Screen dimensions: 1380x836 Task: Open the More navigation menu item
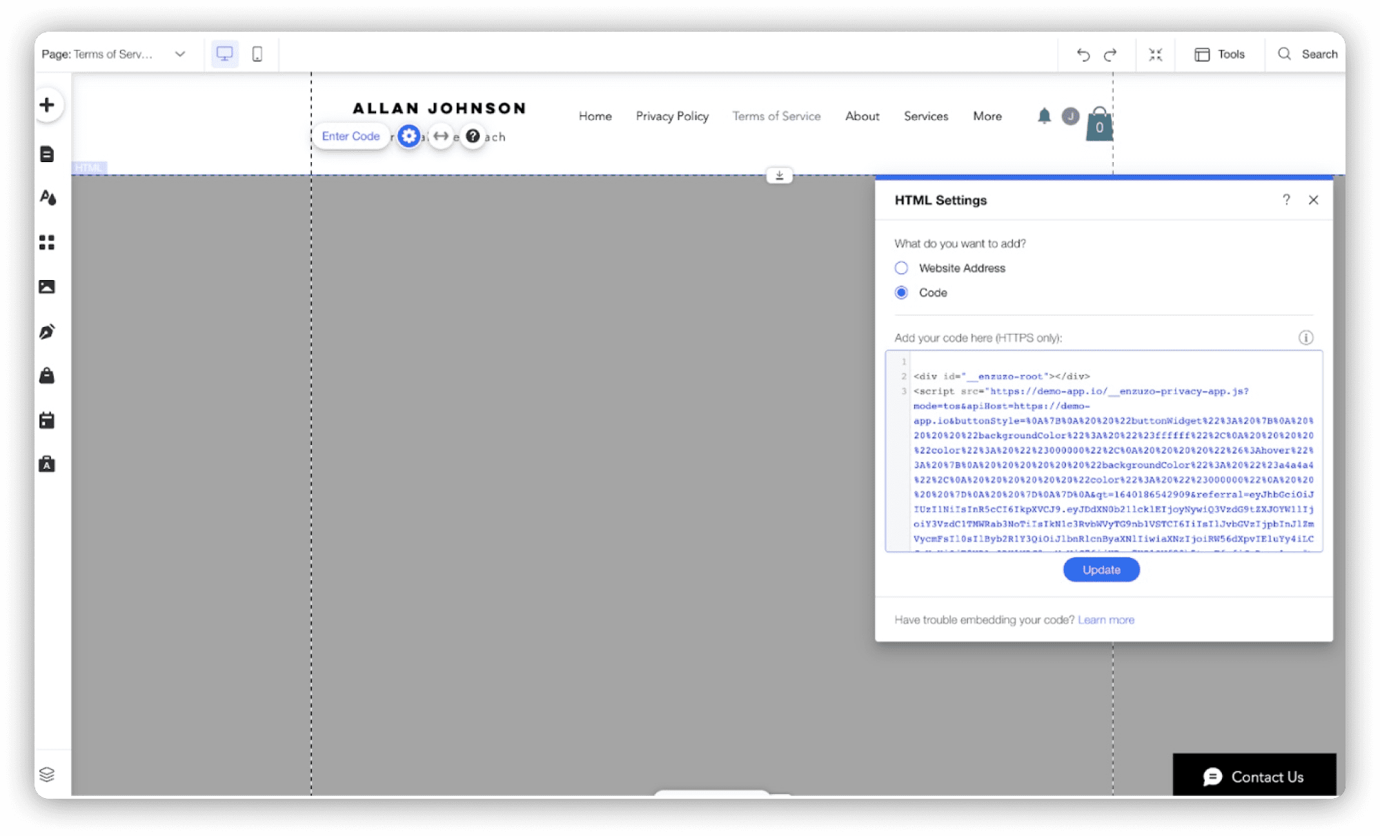987,117
